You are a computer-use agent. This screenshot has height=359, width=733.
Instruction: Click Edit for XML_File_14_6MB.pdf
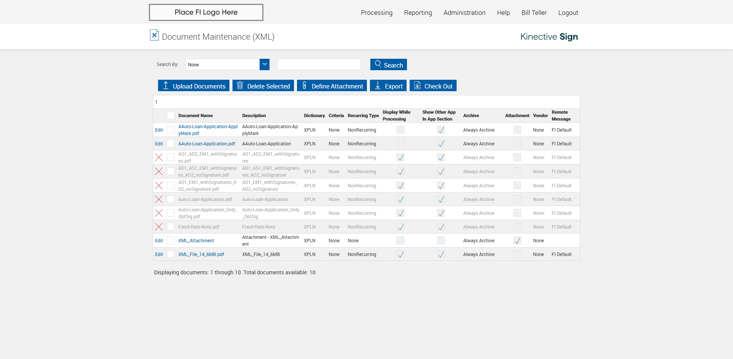point(159,254)
